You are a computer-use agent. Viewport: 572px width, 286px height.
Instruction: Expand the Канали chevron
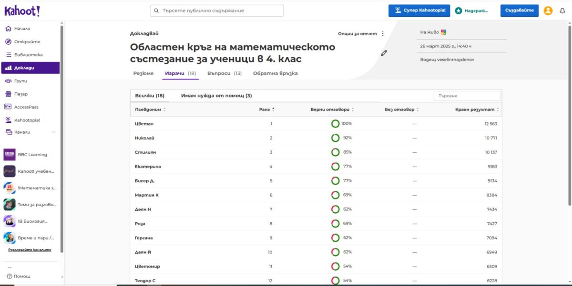click(53, 132)
